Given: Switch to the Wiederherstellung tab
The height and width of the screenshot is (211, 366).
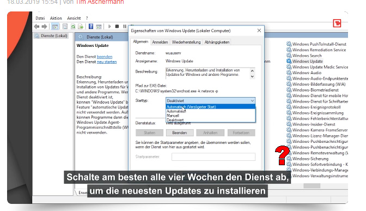Looking at the screenshot, I should point(186,42).
